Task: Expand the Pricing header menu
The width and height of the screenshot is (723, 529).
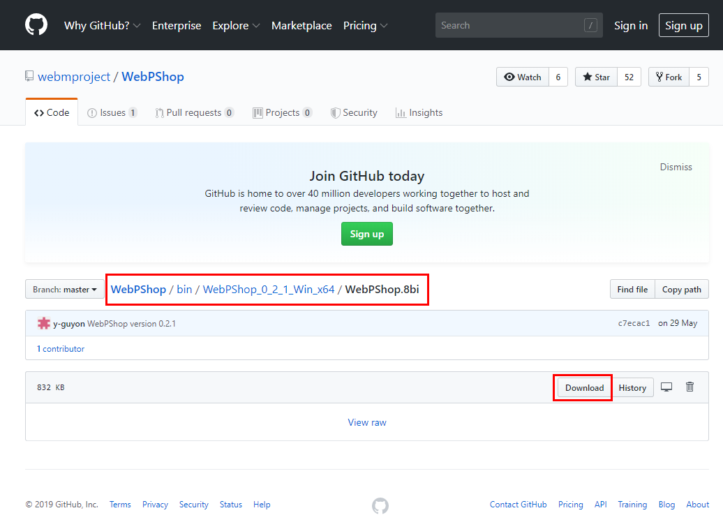Action: point(365,25)
